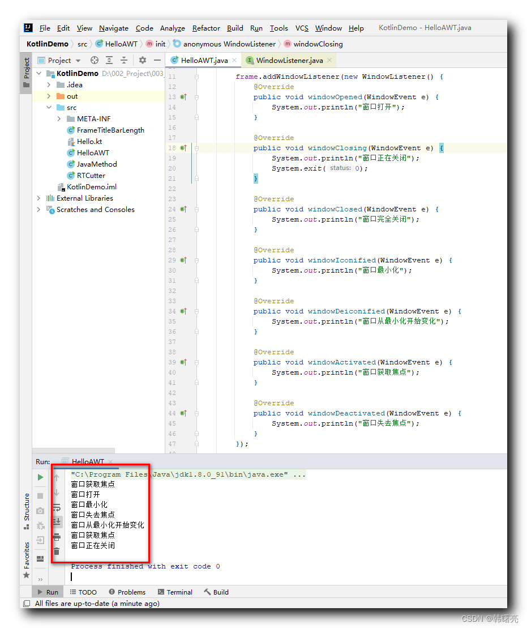The width and height of the screenshot is (527, 628).
Task: Collapse all nodes in Project tree
Action: click(122, 60)
